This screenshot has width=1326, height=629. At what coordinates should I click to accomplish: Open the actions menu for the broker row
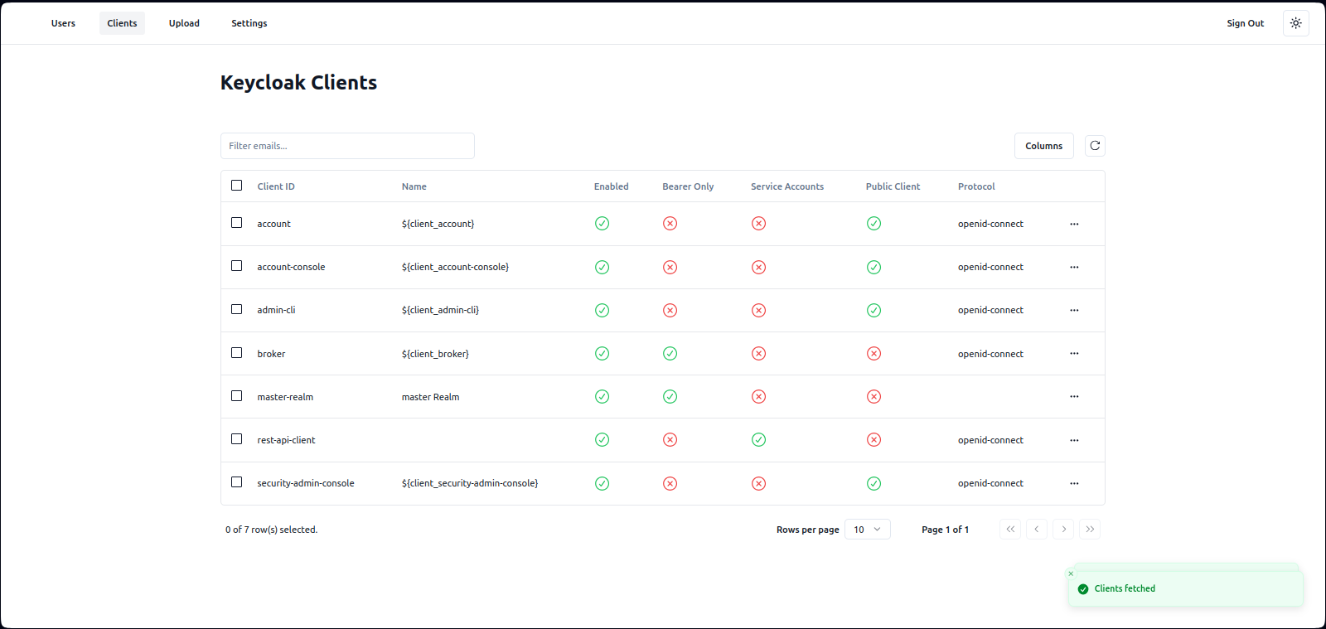pos(1074,354)
